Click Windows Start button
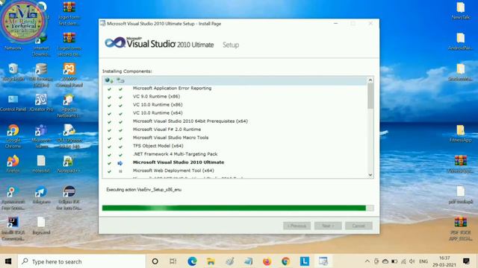The image size is (478, 268). click(8, 261)
